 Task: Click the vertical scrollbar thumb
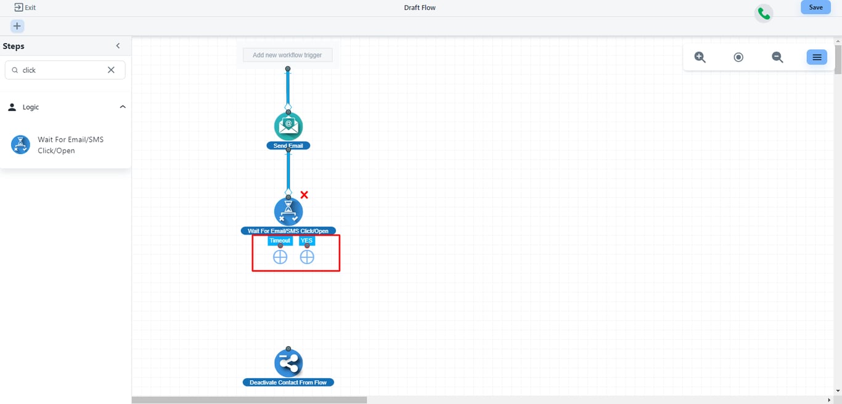[838, 60]
